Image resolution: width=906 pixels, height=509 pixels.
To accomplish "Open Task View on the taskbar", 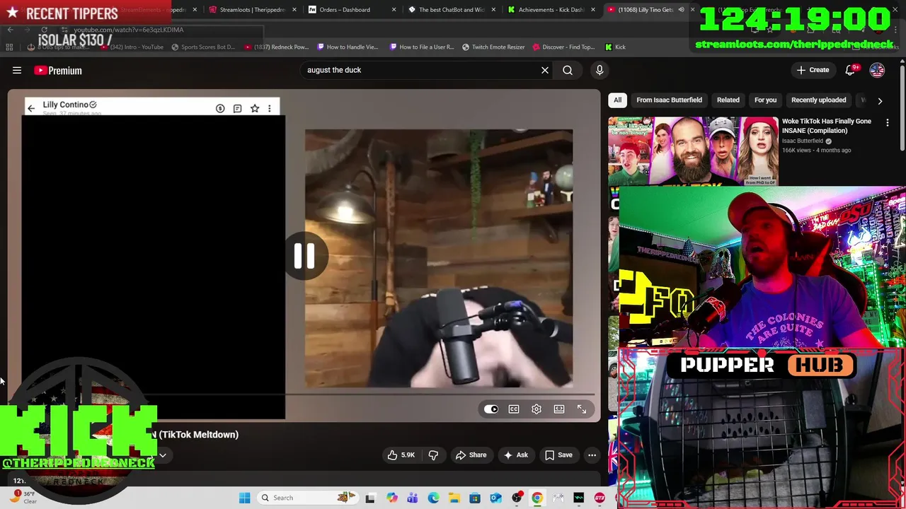I will point(369,498).
